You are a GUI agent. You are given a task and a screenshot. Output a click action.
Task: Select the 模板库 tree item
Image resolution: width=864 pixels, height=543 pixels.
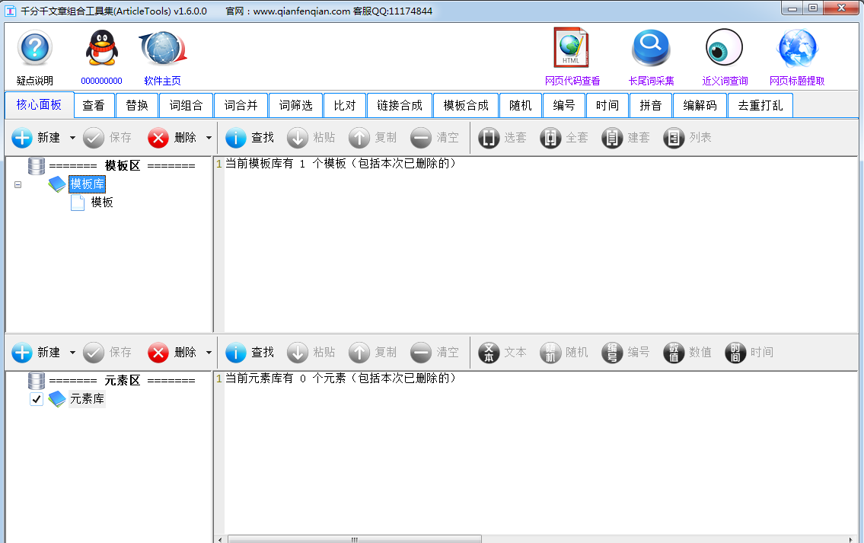pyautogui.click(x=87, y=184)
